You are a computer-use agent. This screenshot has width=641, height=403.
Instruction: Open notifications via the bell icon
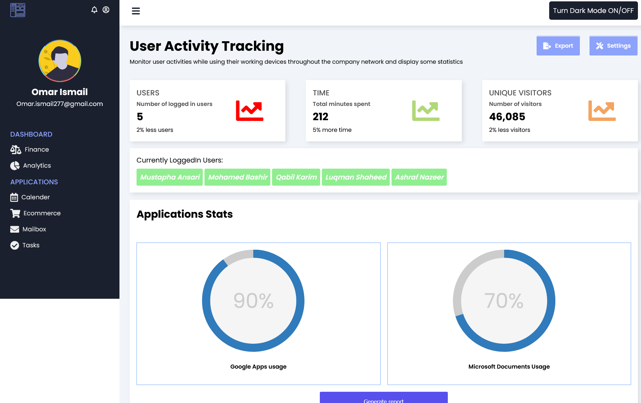click(95, 10)
